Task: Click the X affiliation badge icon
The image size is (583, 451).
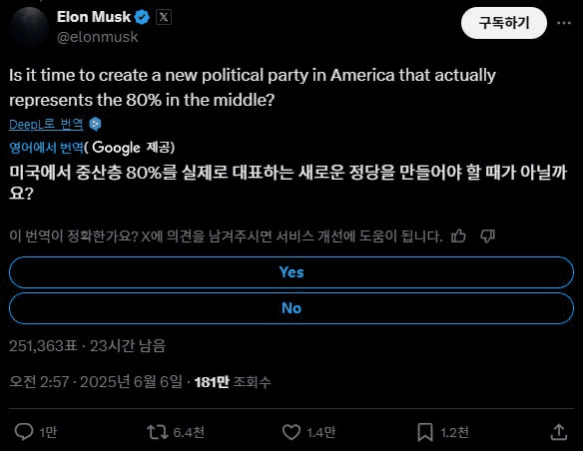Action: click(x=164, y=17)
